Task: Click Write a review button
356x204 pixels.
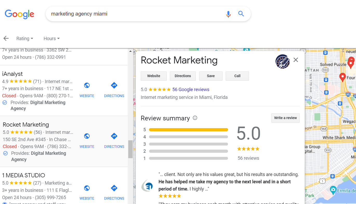Action: pyautogui.click(x=285, y=118)
